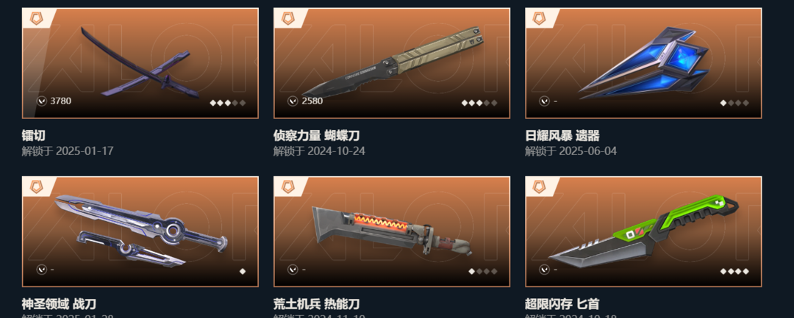Click the VP currency icon beside 3780

(x=41, y=101)
